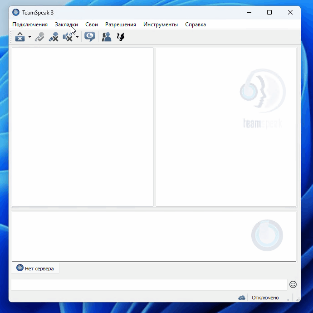The image size is (313, 313).
Task: Minimize the TeamSpeak 3 window
Action: point(249,12)
